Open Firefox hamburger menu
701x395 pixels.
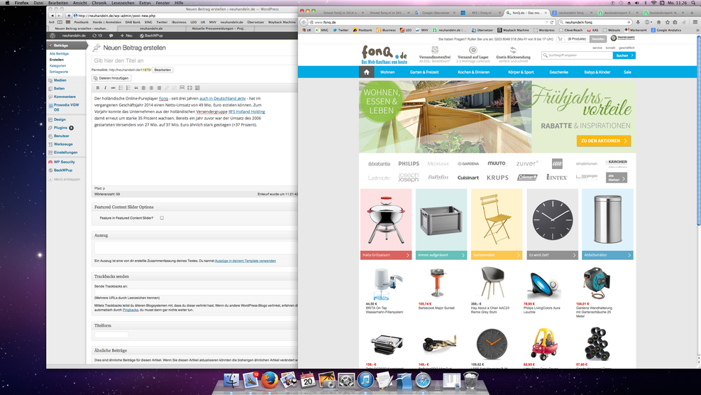pyautogui.click(x=695, y=22)
